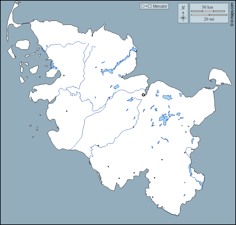Click the ringed capital city marker
This screenshot has height=225, width=236.
coord(143,95)
